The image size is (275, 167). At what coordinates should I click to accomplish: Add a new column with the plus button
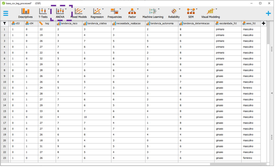click(x=263, y=23)
